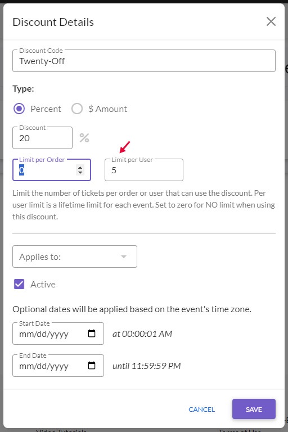Viewport: 288px width, 432px height.
Task: Focus the Discount Code field
Action: (144, 61)
